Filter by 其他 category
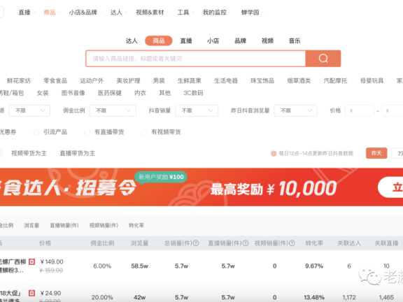 [164, 93]
